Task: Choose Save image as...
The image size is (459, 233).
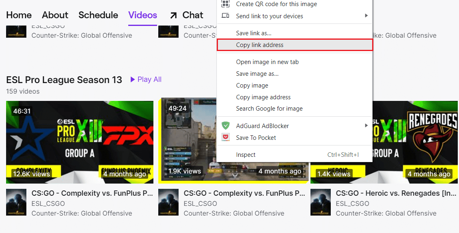Action: (295, 74)
